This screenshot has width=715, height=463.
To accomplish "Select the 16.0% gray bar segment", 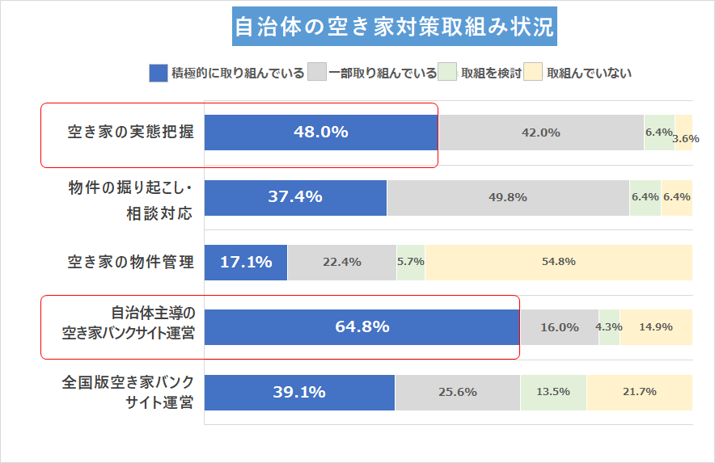I will coord(559,327).
